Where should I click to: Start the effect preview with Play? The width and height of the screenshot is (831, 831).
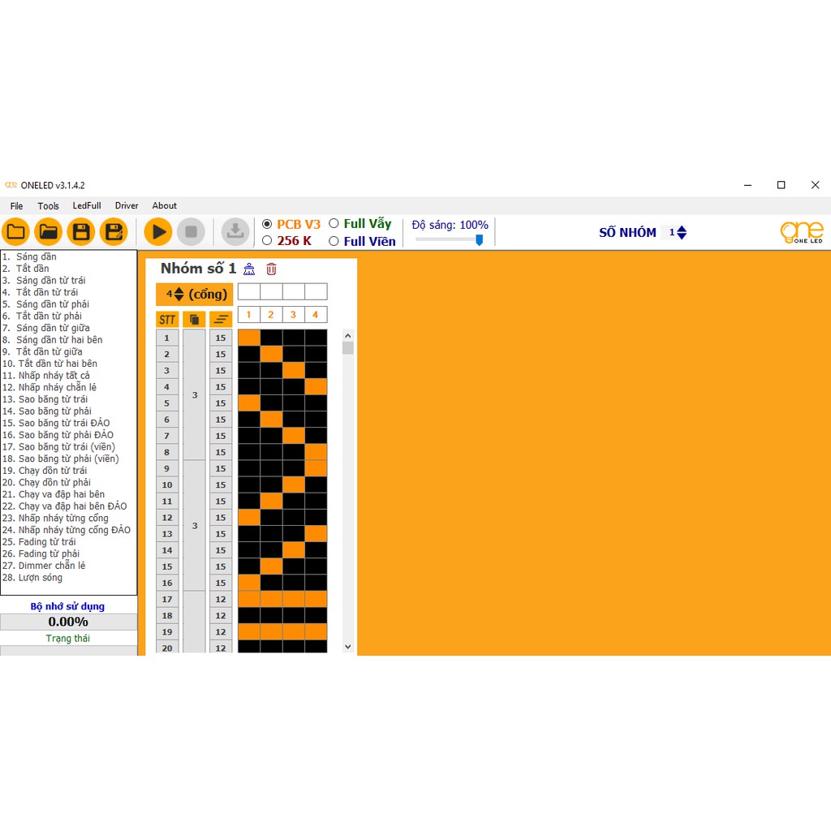tap(158, 231)
